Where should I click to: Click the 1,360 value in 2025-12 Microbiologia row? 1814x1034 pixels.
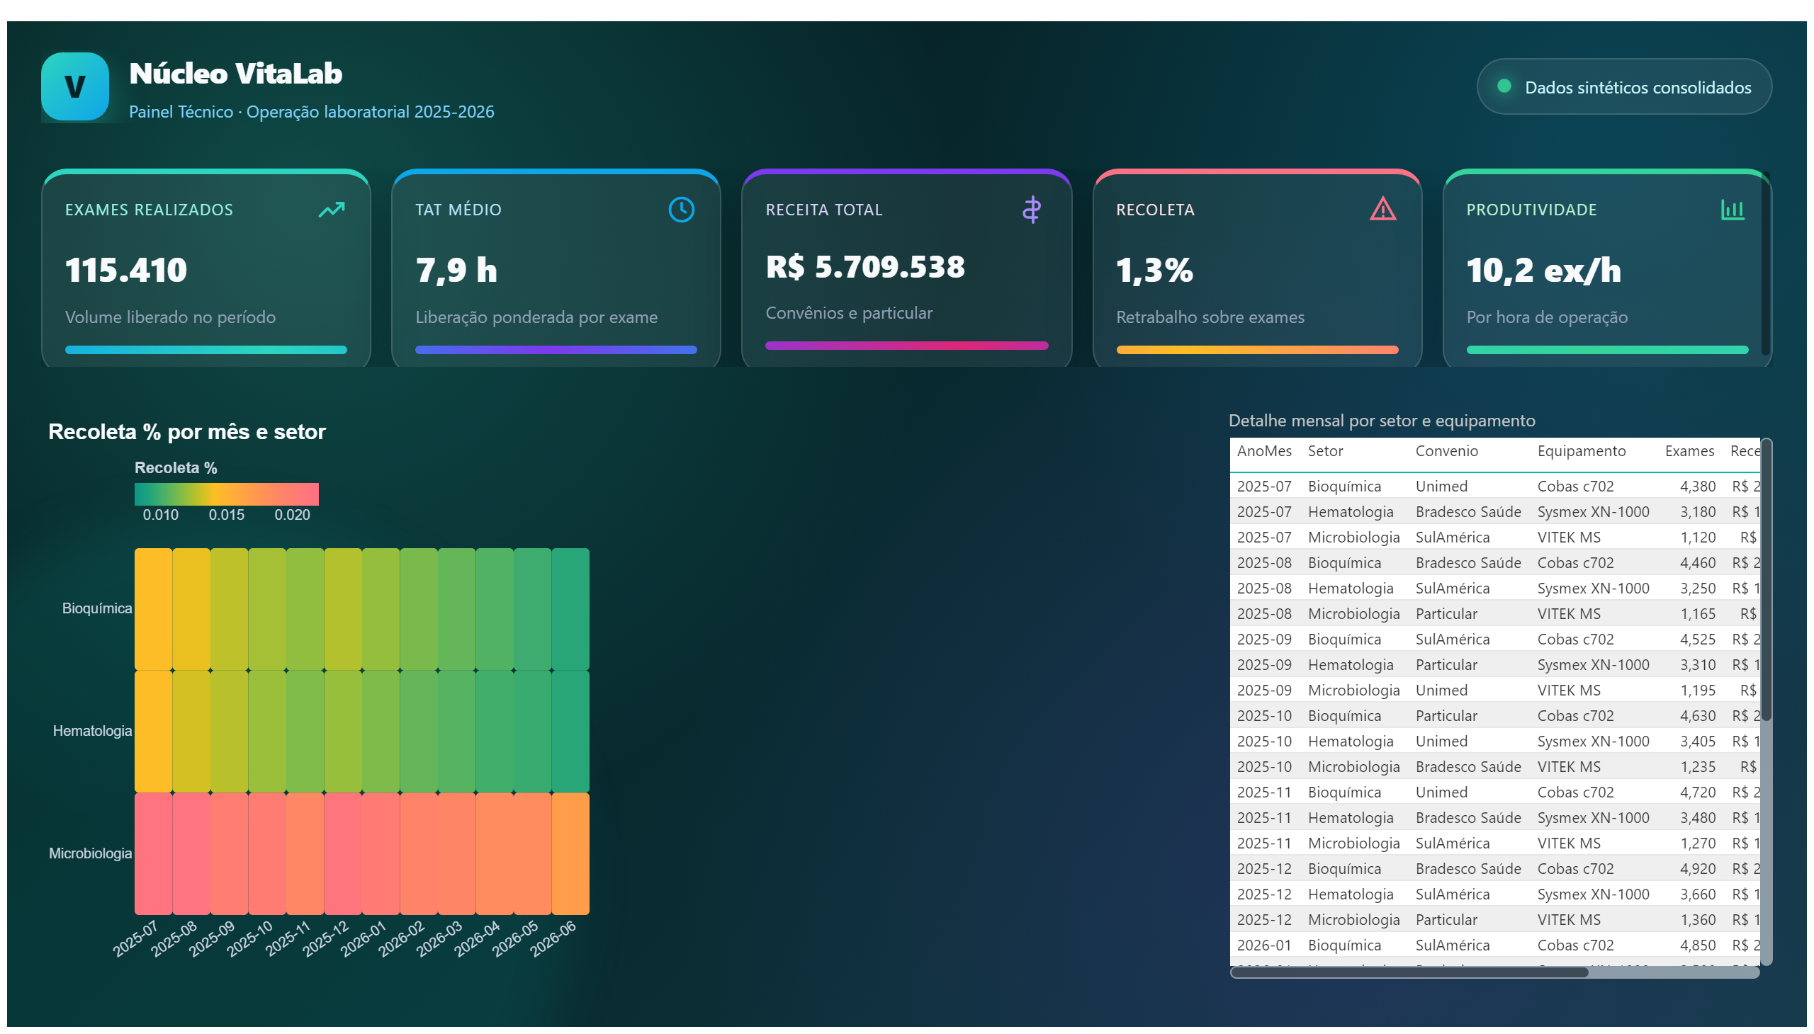[1697, 921]
